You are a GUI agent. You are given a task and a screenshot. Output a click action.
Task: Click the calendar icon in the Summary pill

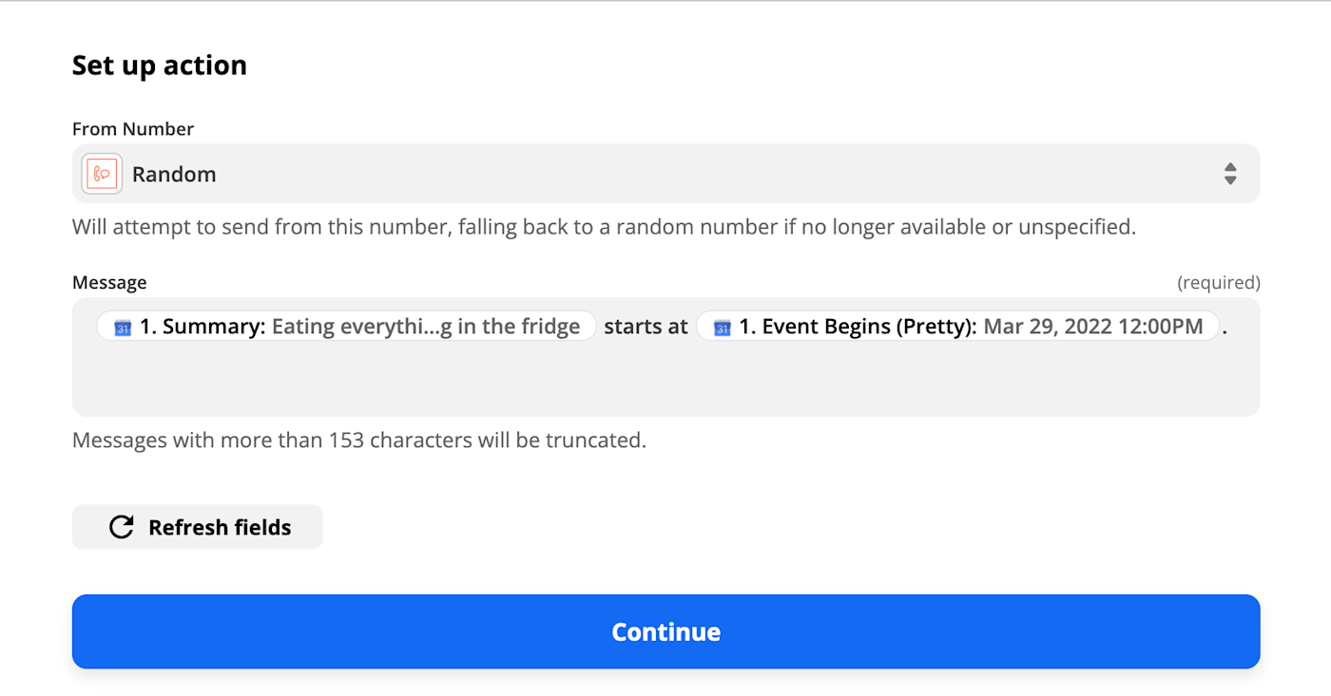pos(123,328)
